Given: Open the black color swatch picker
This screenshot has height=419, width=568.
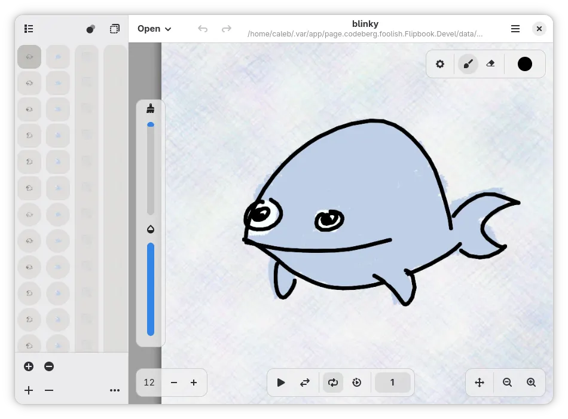Looking at the screenshot, I should (524, 64).
